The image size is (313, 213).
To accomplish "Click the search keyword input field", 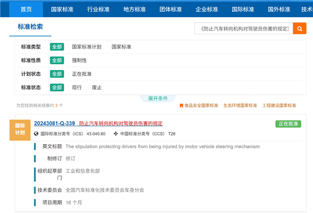I will coord(243,28).
